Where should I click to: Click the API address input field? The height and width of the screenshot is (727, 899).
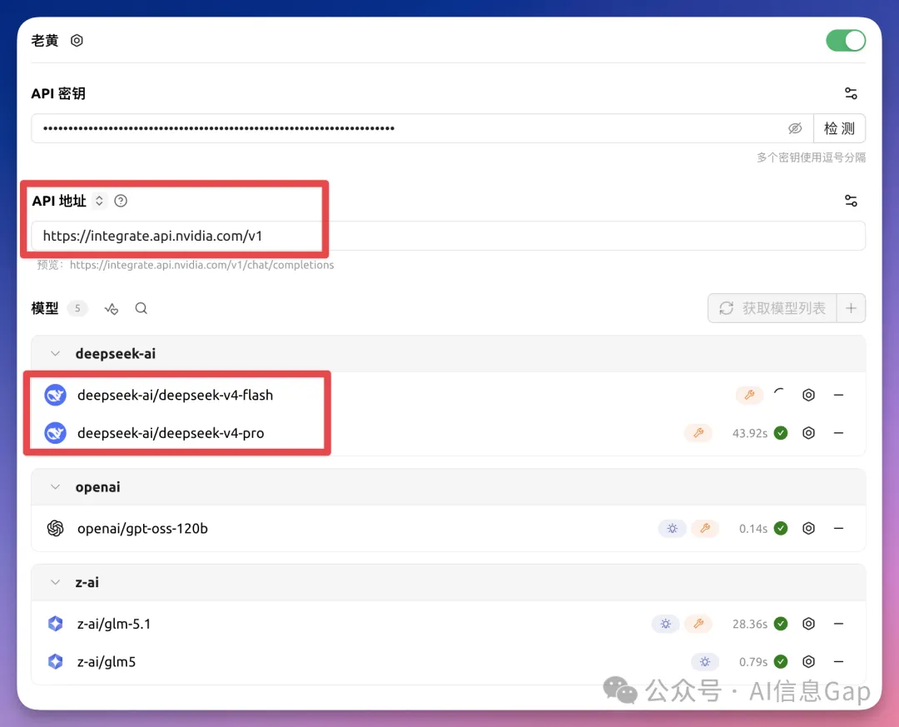coord(416,236)
